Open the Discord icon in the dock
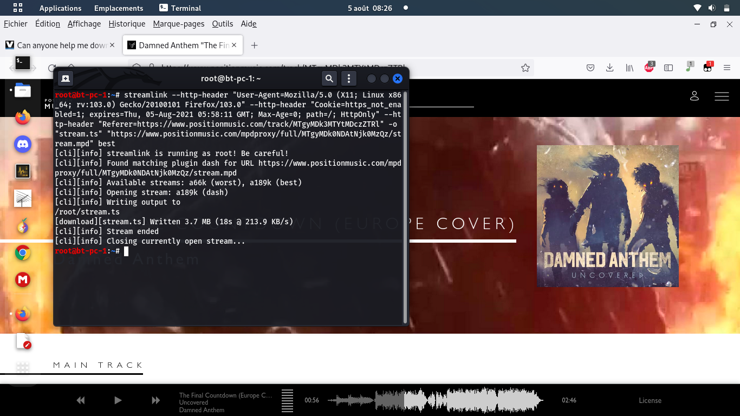This screenshot has height=416, width=740. pos(23,144)
